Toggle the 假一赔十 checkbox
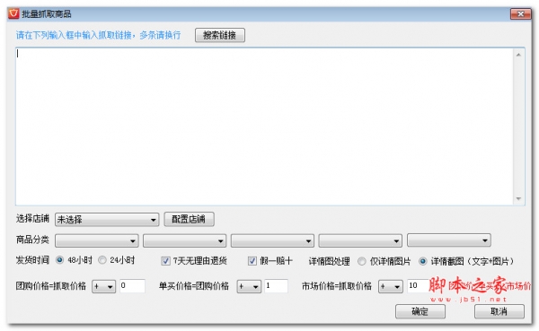Image resolution: width=539 pixels, height=331 pixels. (x=252, y=261)
